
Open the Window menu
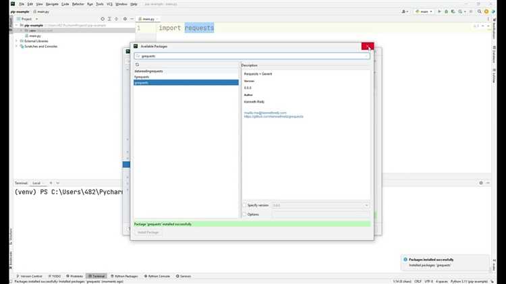coord(121,4)
